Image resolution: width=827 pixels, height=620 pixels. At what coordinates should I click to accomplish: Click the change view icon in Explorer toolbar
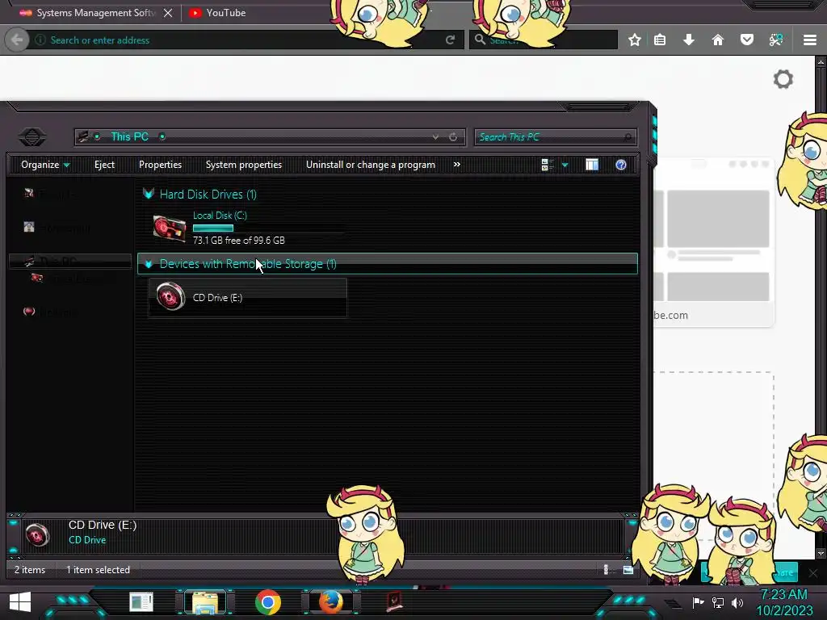point(547,165)
